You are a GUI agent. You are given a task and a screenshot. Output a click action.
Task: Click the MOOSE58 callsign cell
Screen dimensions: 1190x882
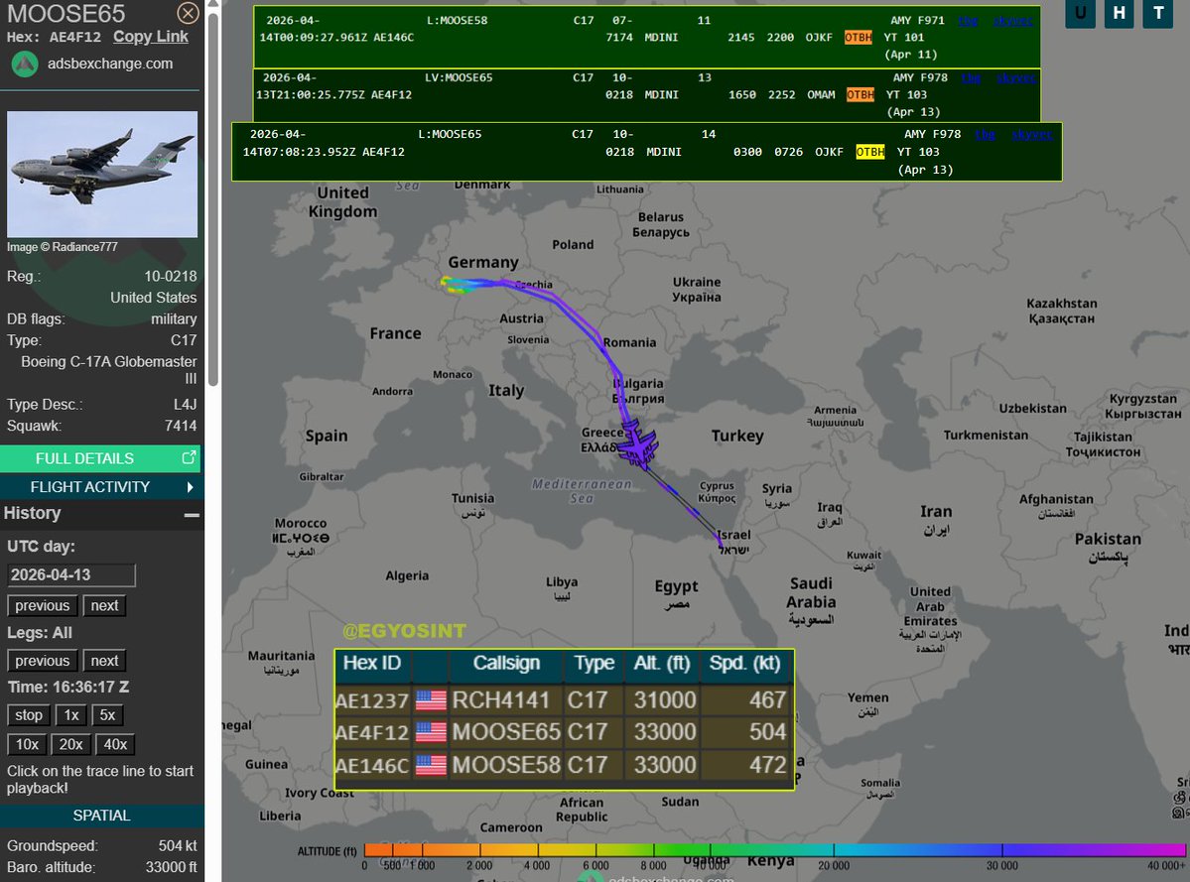coord(506,765)
